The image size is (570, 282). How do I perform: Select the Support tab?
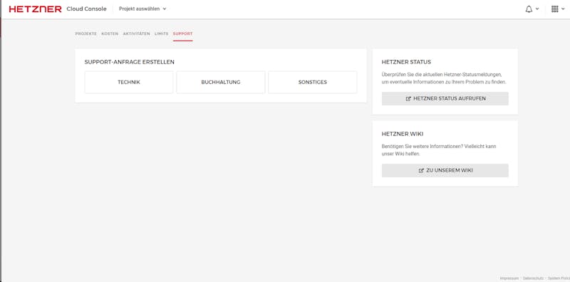pyautogui.click(x=183, y=33)
